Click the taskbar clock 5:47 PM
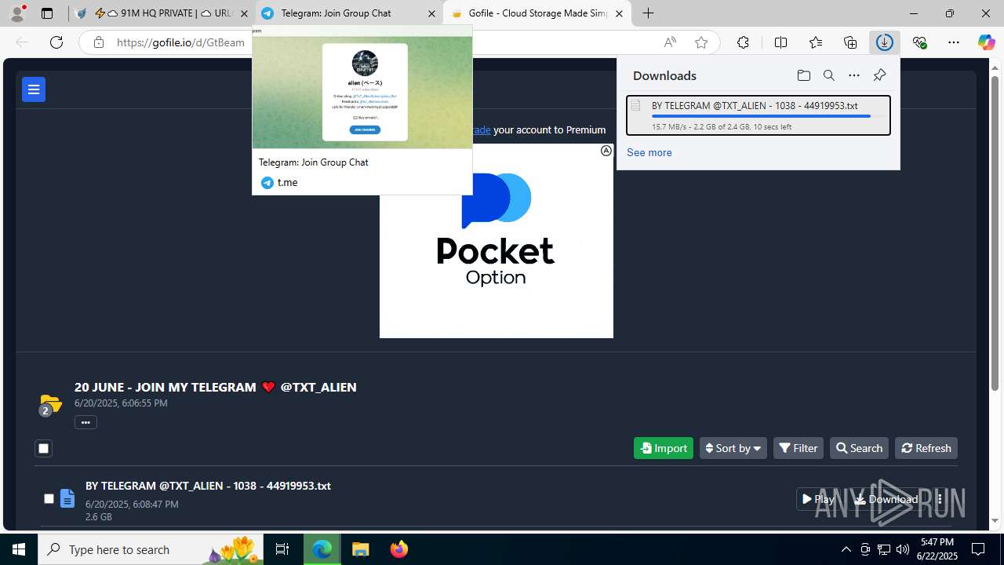1004x565 pixels. pyautogui.click(x=937, y=549)
